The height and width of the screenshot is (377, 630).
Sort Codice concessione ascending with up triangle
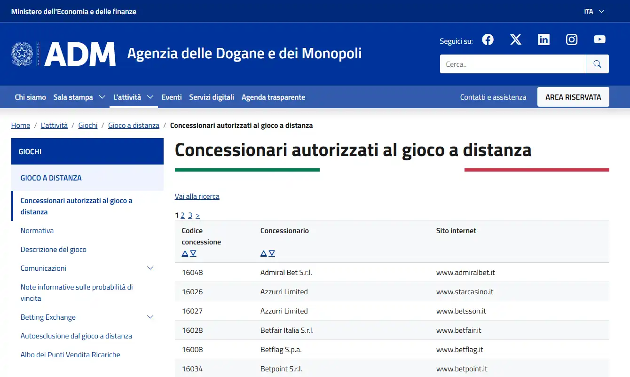185,253
